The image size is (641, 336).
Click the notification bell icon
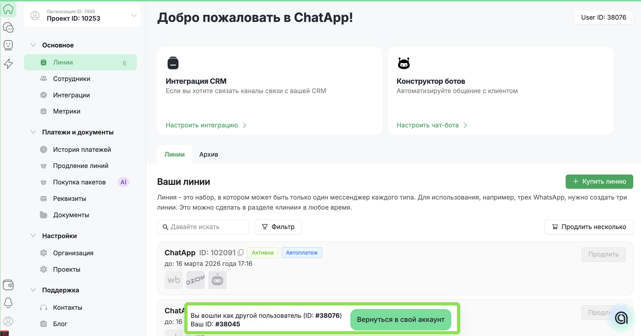tap(8, 303)
